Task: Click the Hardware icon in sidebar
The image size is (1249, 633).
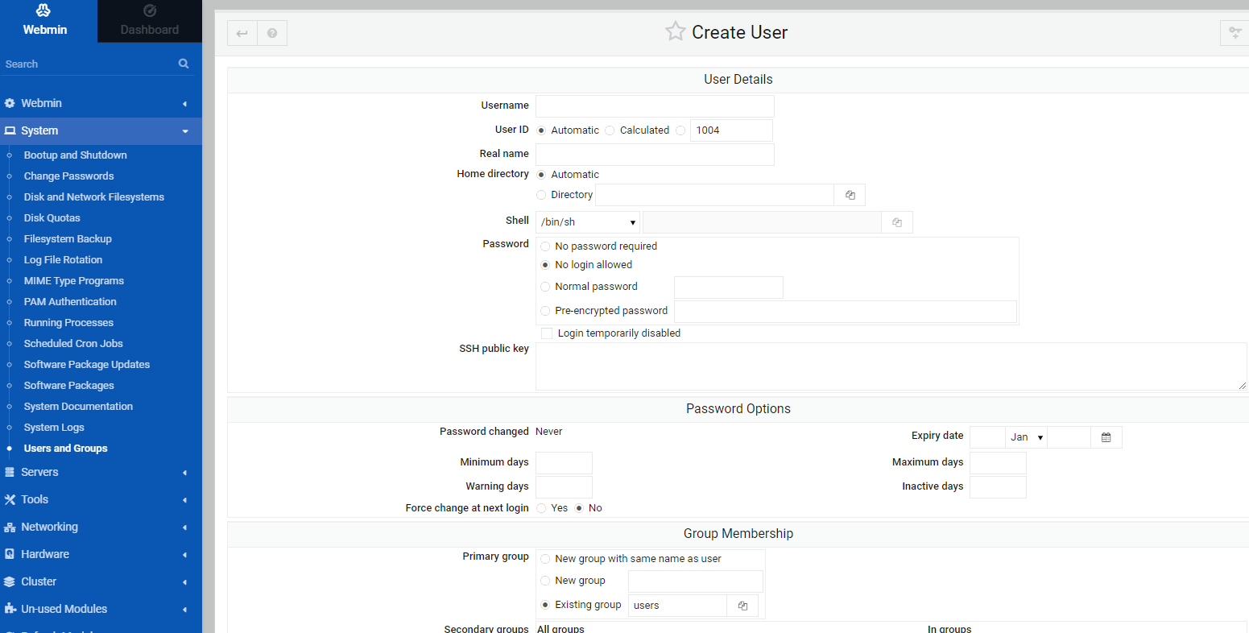Action: [x=10, y=554]
